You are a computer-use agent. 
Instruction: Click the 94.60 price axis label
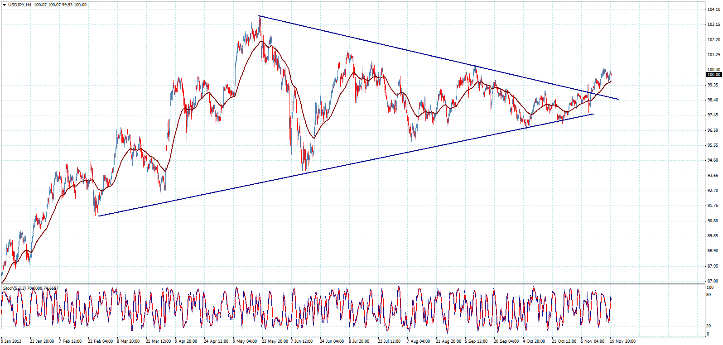pyautogui.click(x=713, y=160)
